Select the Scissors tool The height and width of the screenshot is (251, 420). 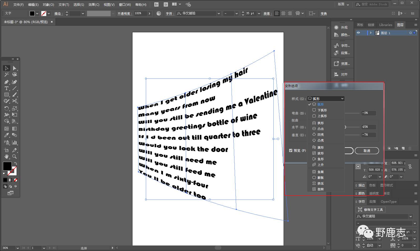[x=15, y=101]
